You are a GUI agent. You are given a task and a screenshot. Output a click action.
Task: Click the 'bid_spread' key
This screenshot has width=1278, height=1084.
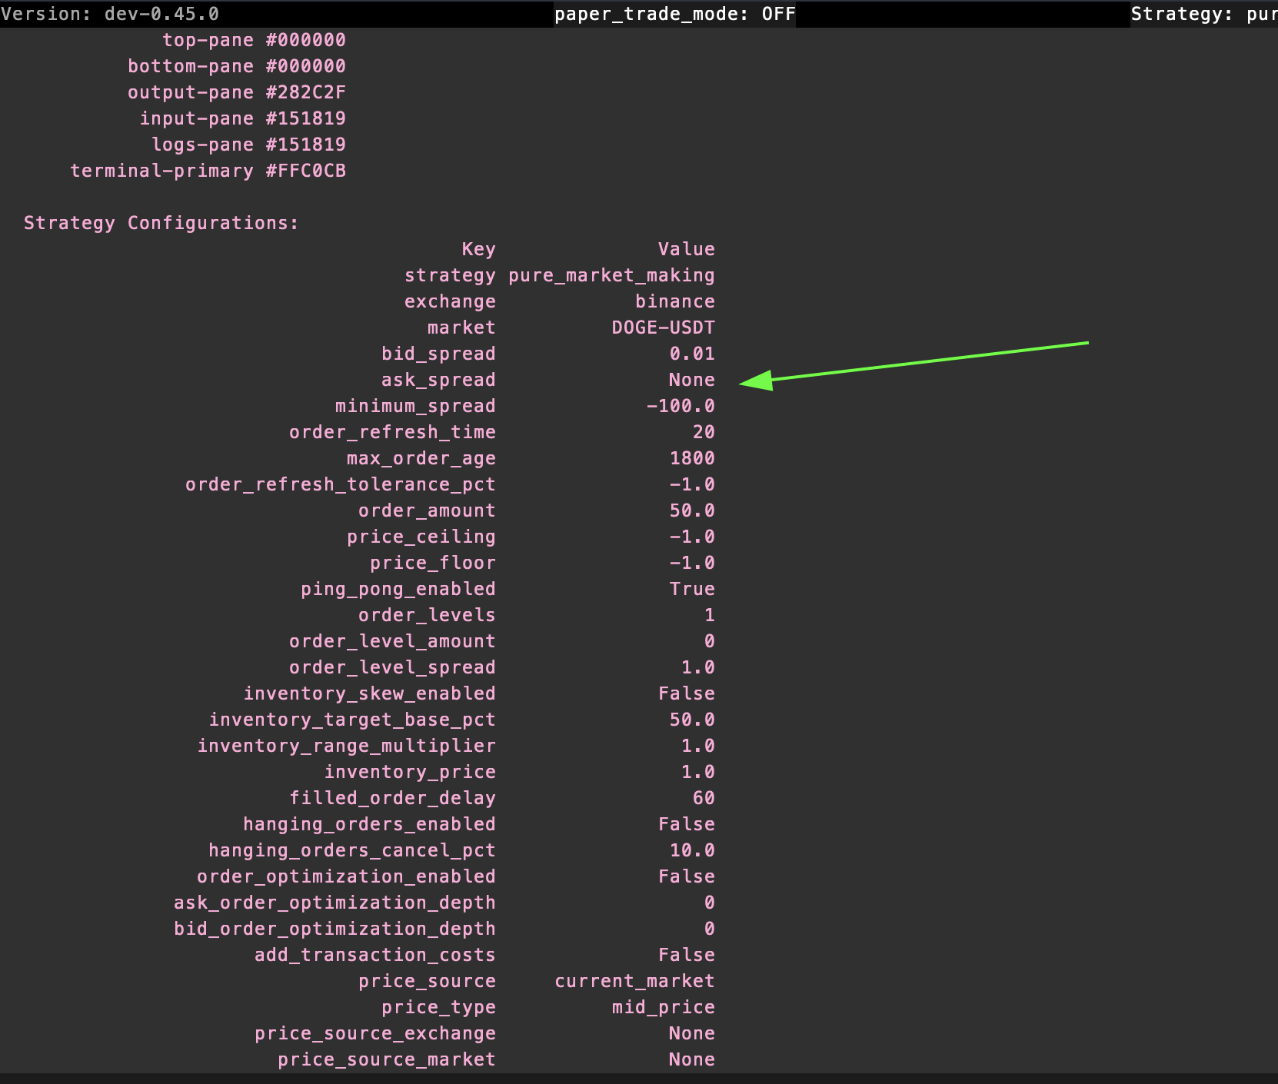tap(438, 354)
